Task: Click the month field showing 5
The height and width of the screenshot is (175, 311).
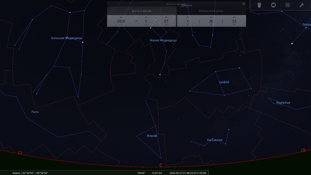Action: (146, 21)
